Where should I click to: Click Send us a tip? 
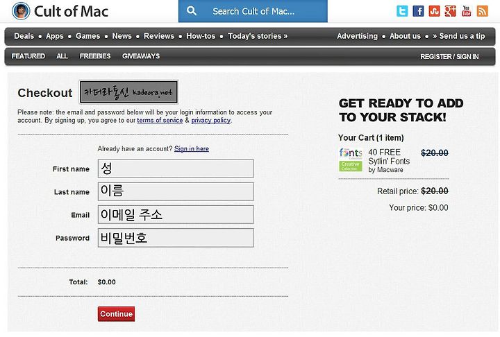(x=458, y=36)
